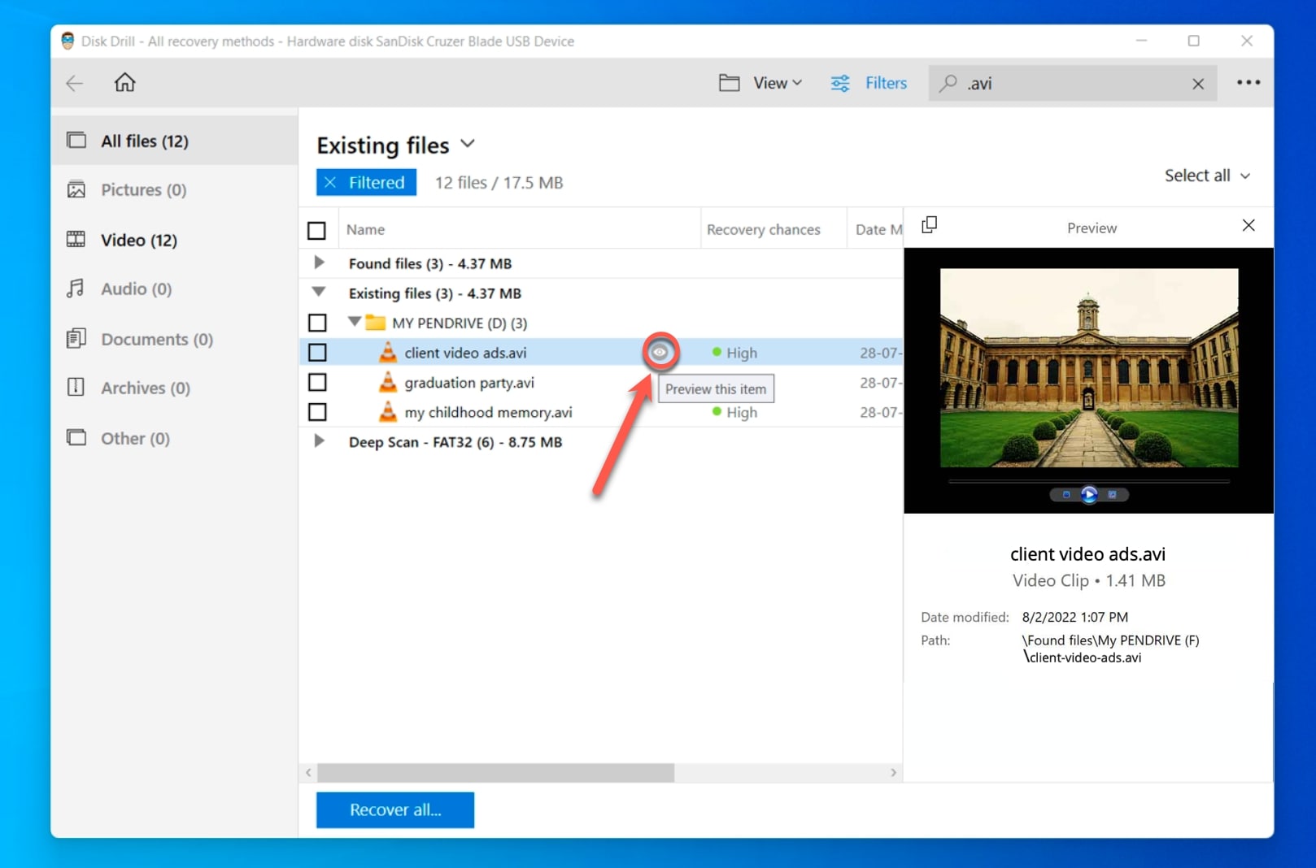Clear the search field text
1316x868 pixels.
1198,84
